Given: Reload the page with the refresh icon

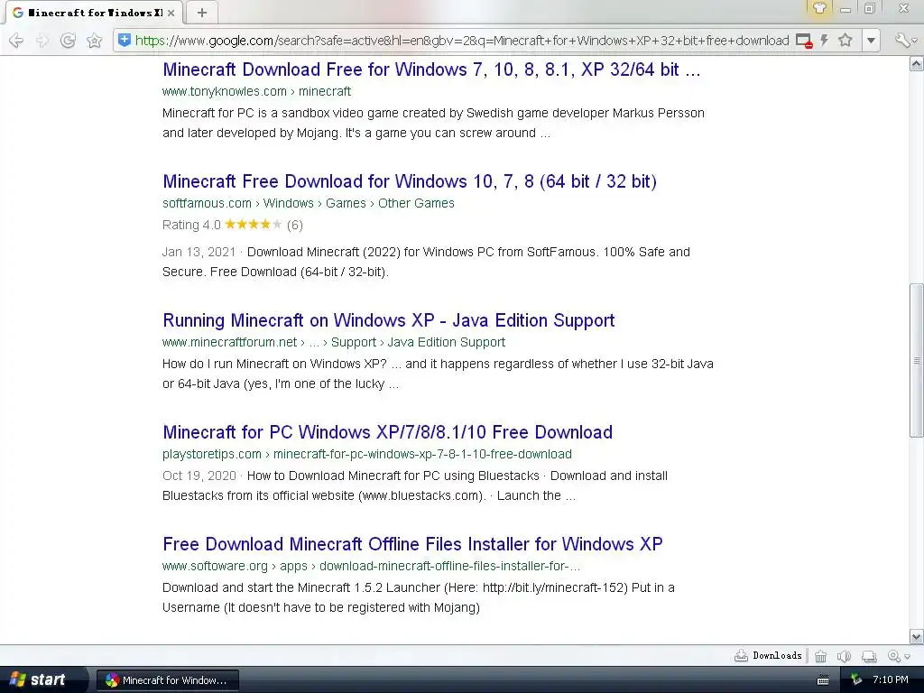Looking at the screenshot, I should 69,40.
